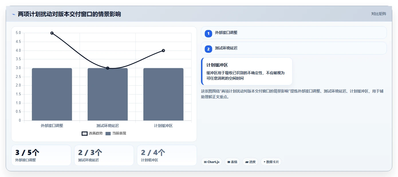Click the 计划缓冲区 info card
This screenshot has height=177, width=398.
click(247, 71)
